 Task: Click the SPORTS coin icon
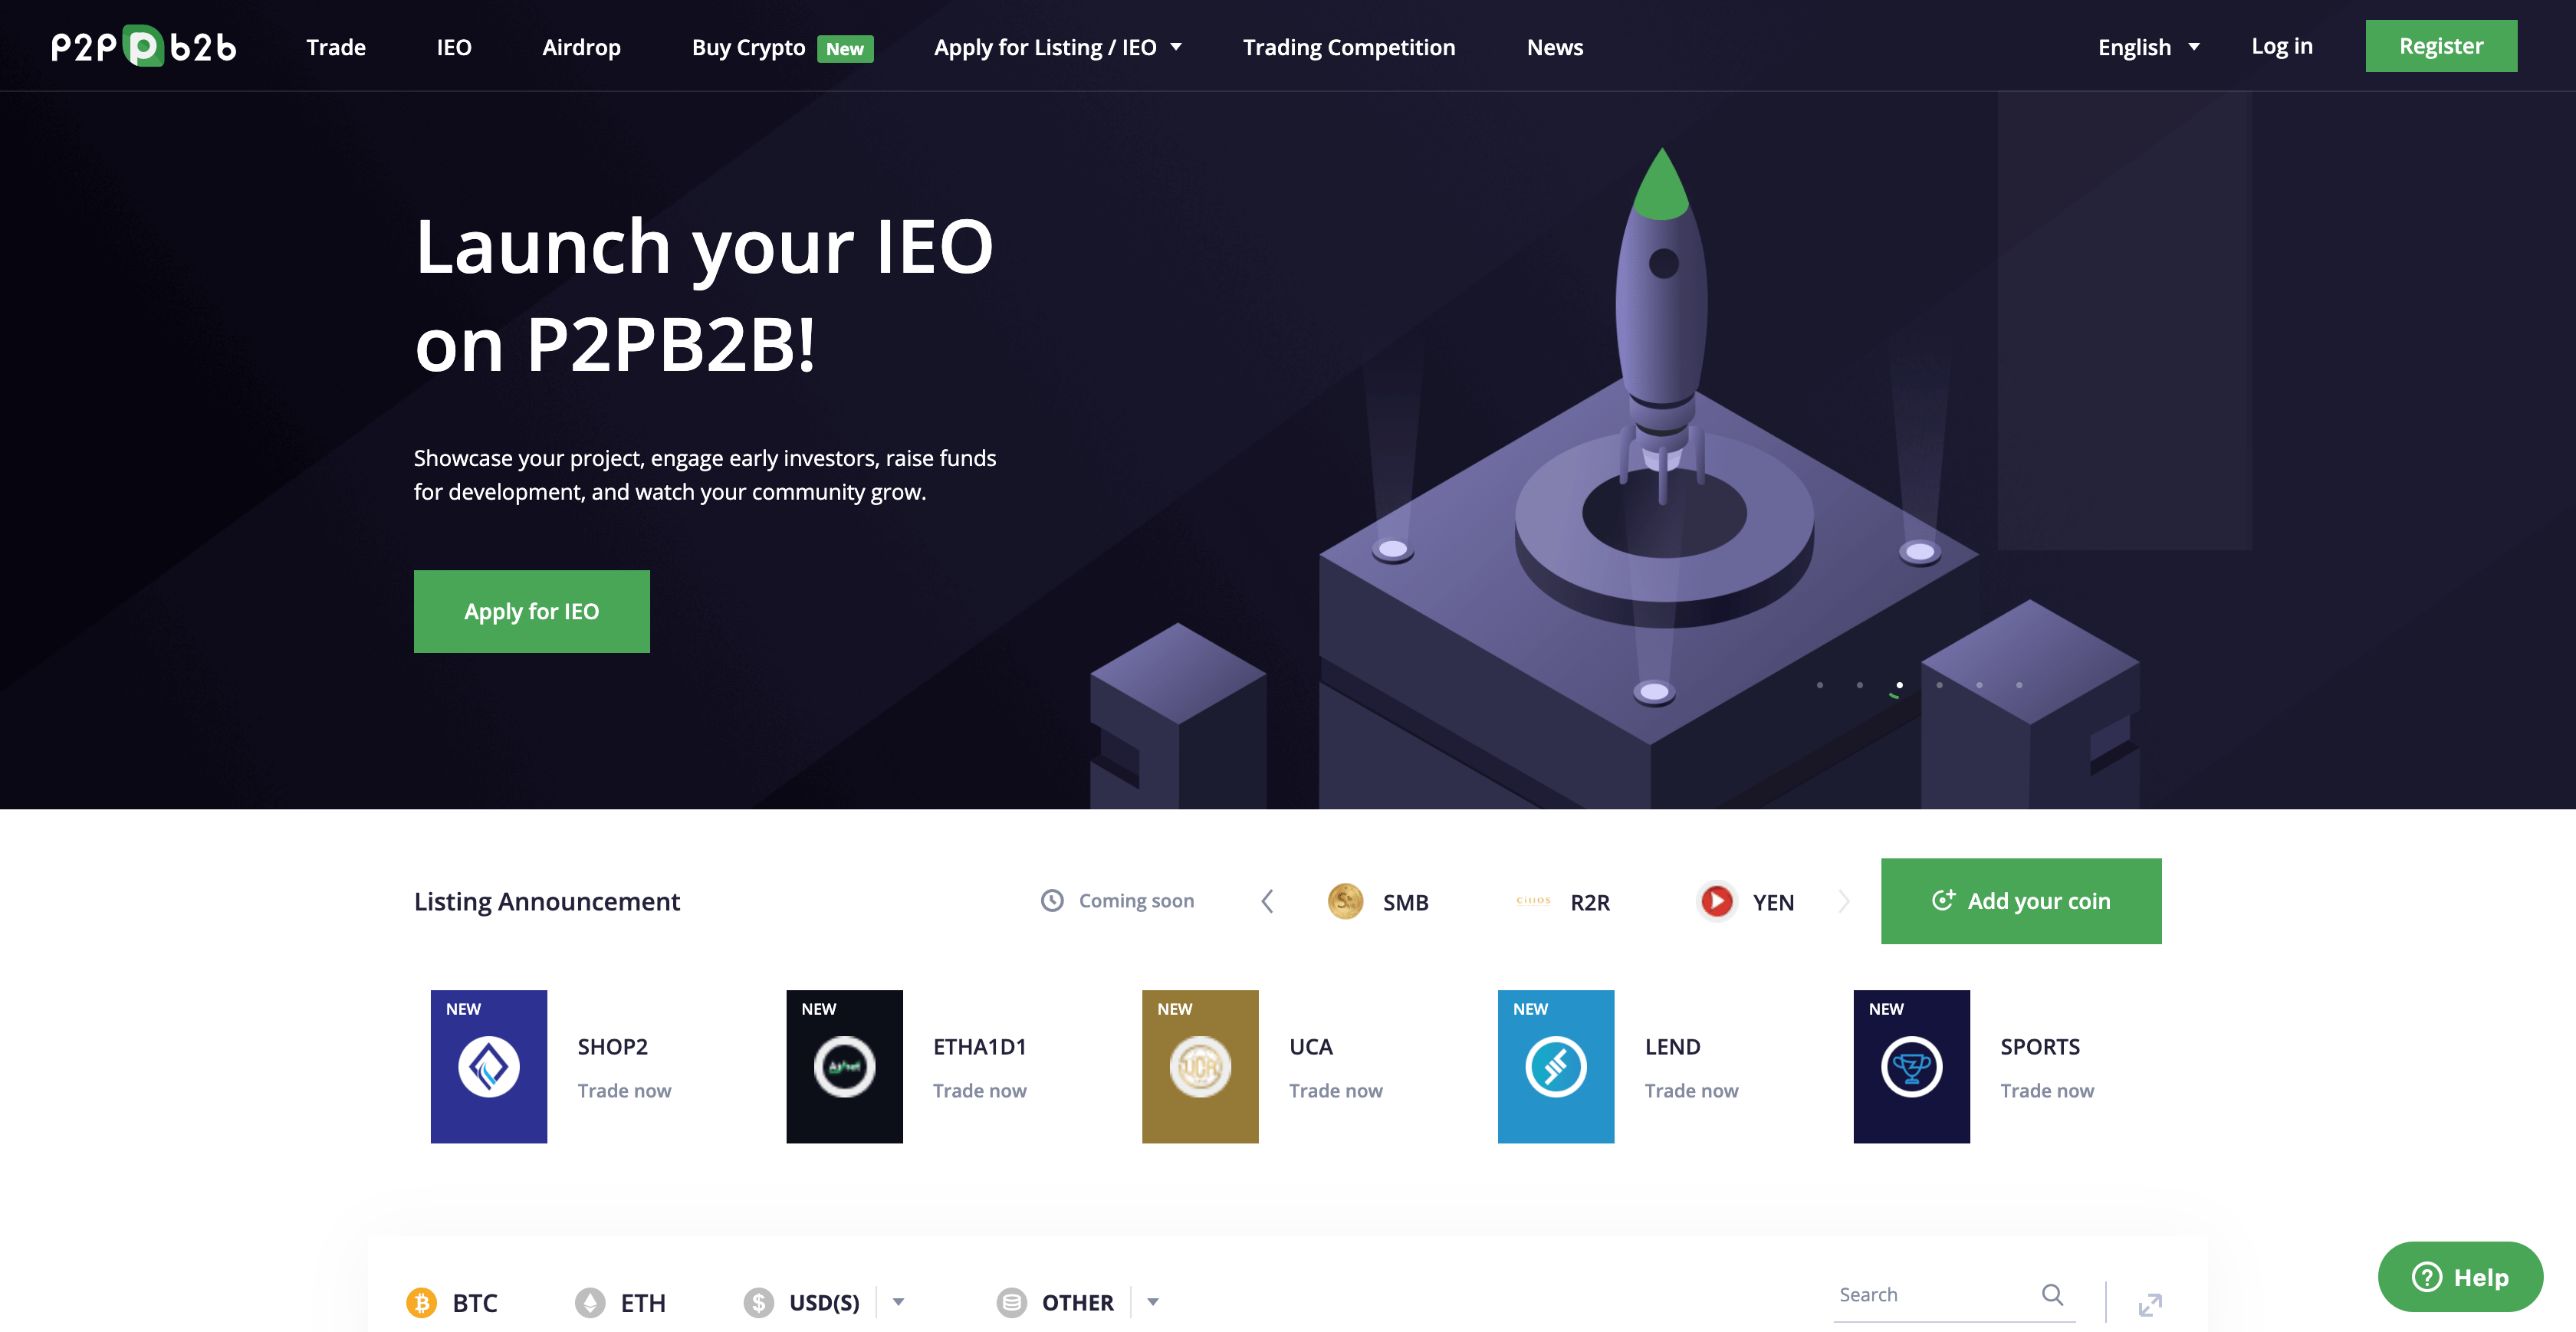coord(1910,1065)
